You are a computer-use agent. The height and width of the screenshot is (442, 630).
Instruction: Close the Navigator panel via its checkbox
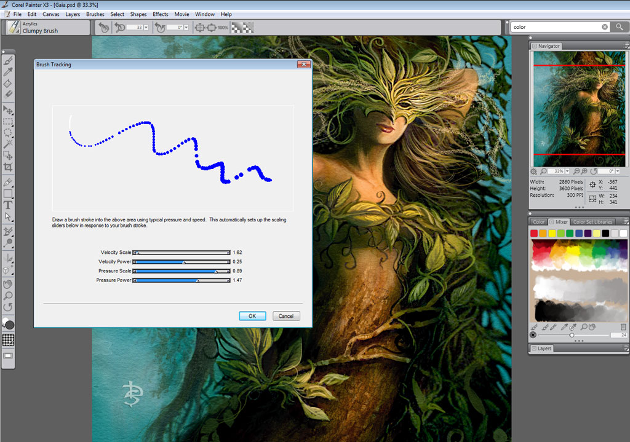535,46
